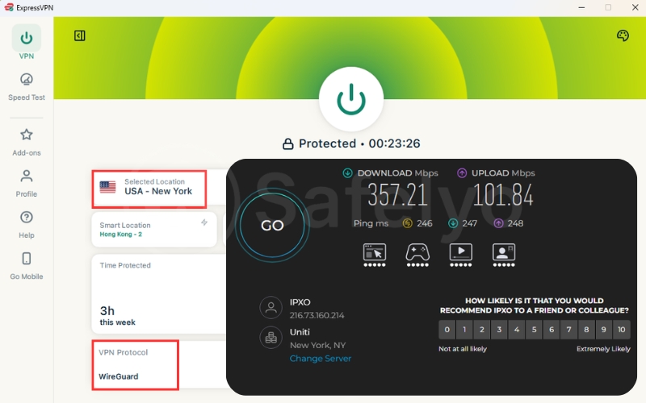Open the Add-ons star tab
Viewport: 646px width, 403px height.
pos(27,143)
